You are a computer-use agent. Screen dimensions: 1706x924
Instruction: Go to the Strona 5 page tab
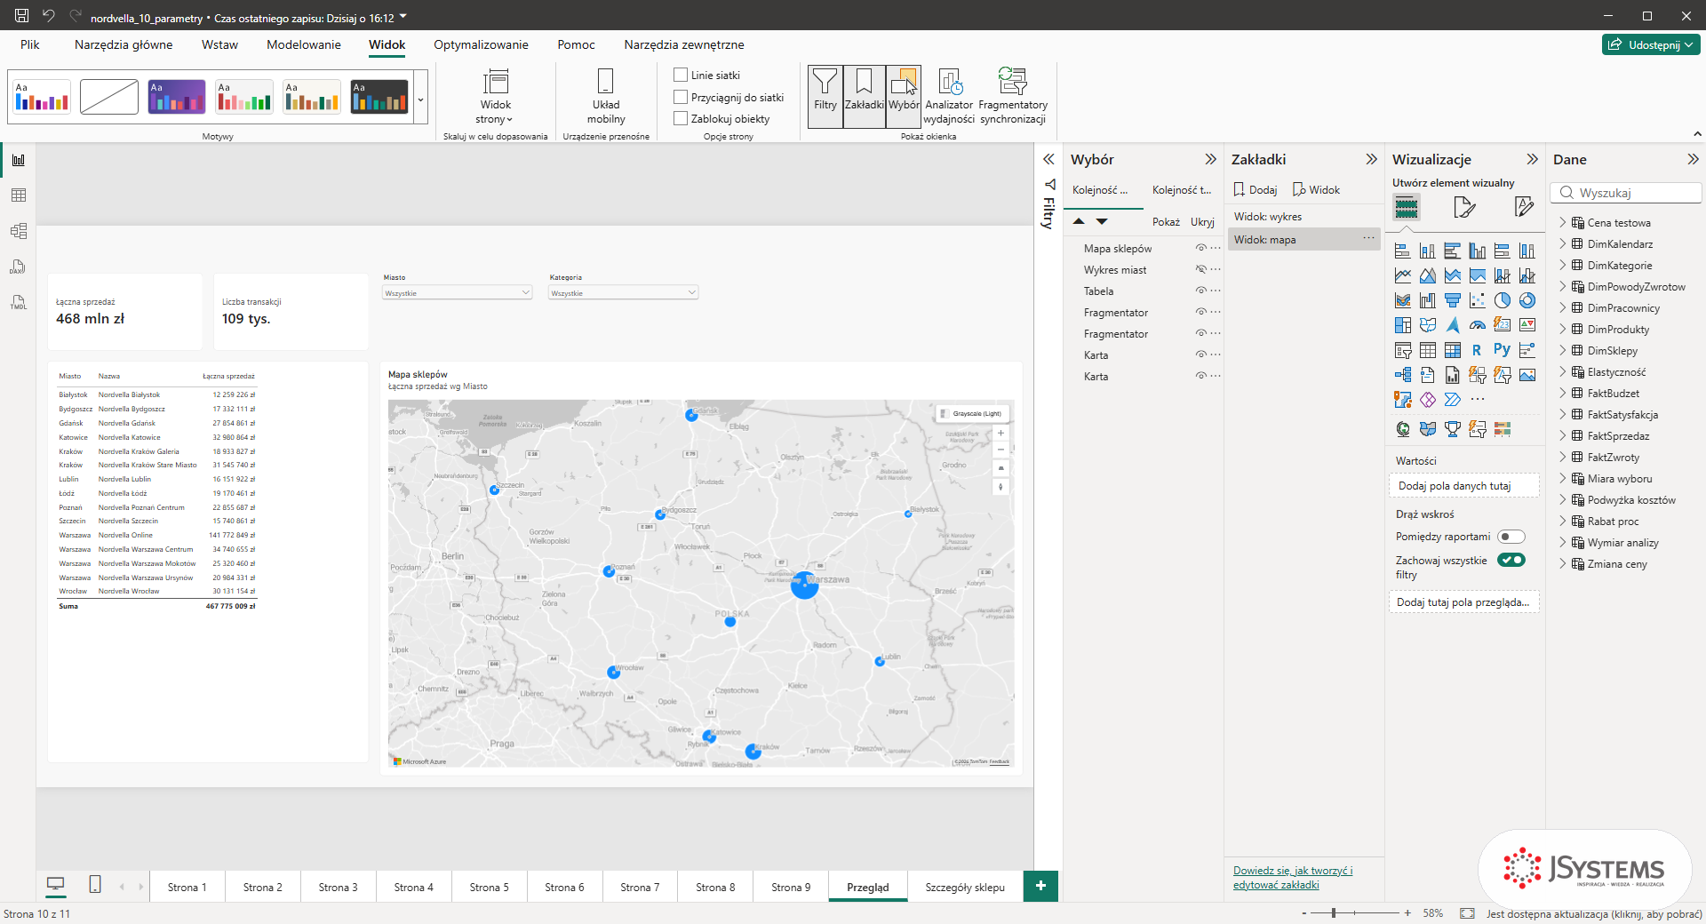(489, 887)
